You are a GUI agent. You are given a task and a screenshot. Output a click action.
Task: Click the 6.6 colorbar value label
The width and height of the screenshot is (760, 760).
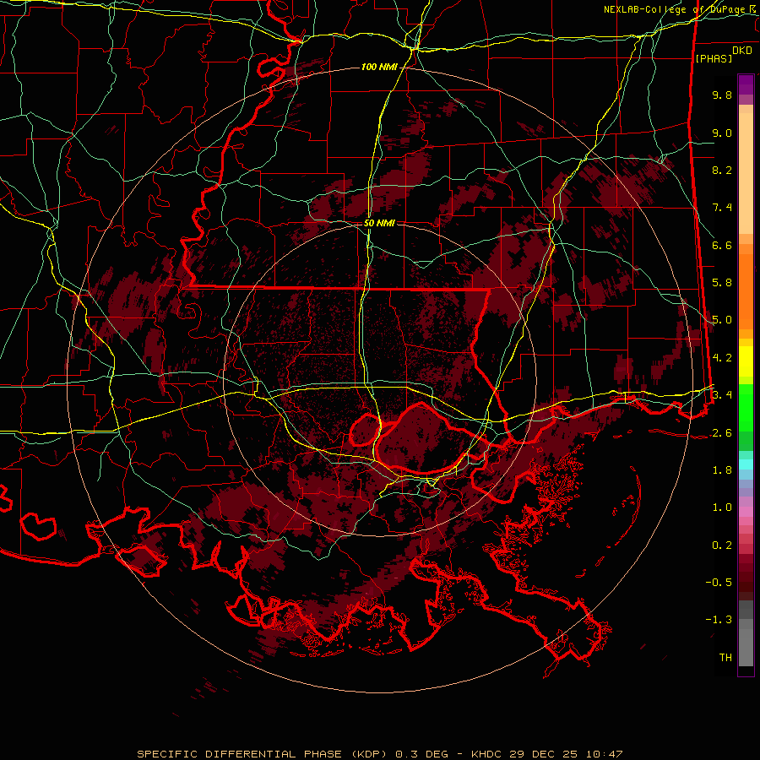point(722,245)
